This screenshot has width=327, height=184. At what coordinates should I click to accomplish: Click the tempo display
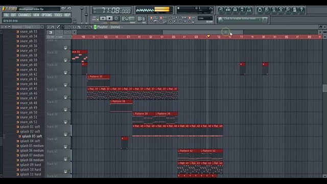pos(128,19)
